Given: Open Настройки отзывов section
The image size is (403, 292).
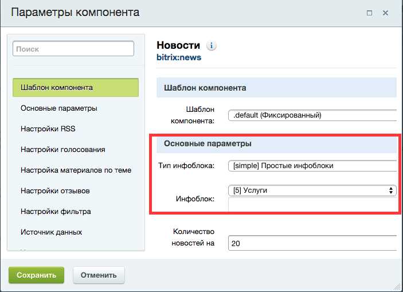Looking at the screenshot, I should [55, 191].
